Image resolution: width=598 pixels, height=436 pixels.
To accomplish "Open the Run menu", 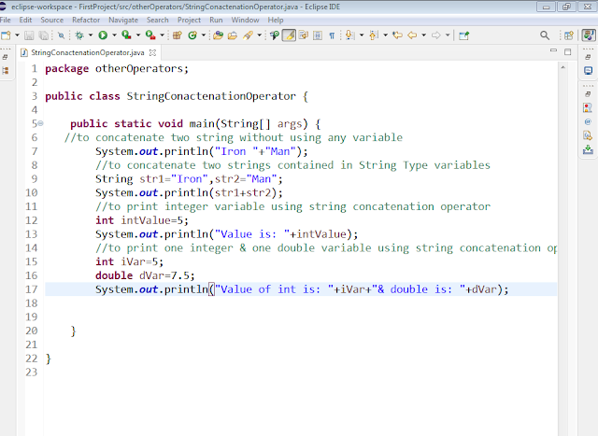I will pos(216,20).
